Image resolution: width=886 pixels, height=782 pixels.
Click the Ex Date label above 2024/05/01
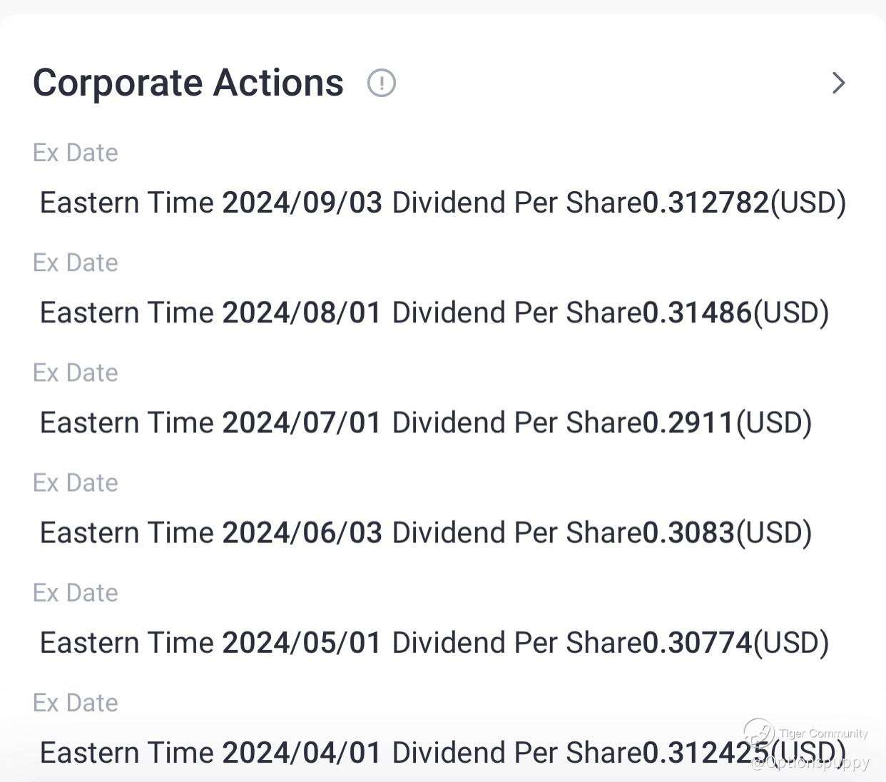pos(76,593)
